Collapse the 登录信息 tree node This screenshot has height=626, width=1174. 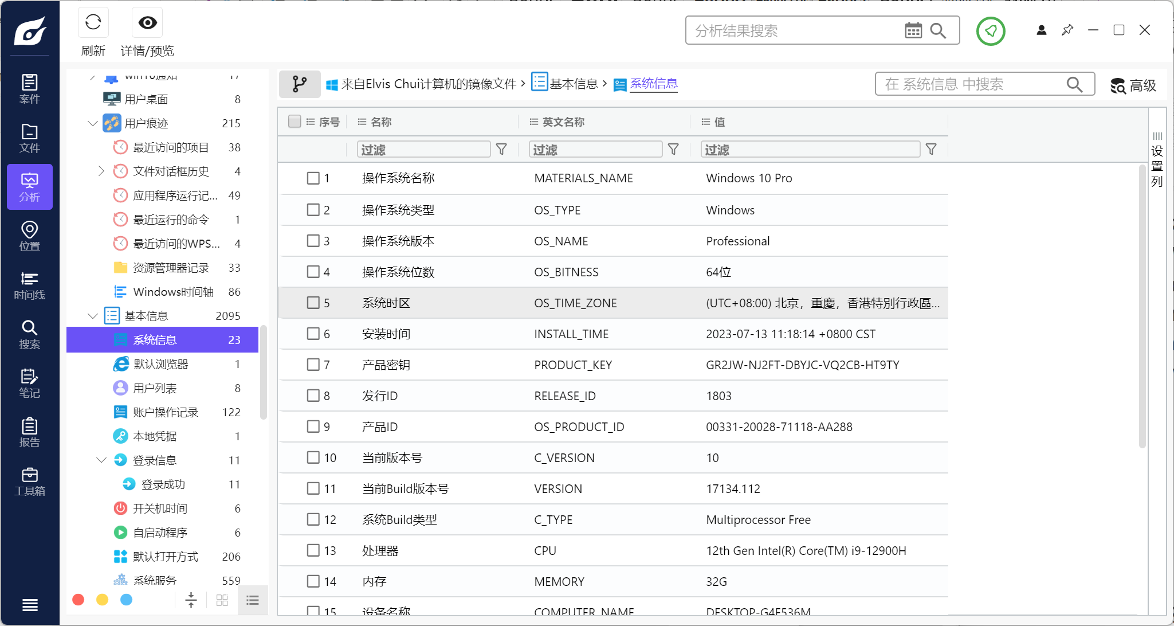101,460
